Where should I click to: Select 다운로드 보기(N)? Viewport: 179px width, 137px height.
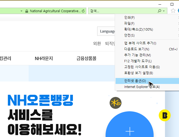pyautogui.click(x=147, y=49)
